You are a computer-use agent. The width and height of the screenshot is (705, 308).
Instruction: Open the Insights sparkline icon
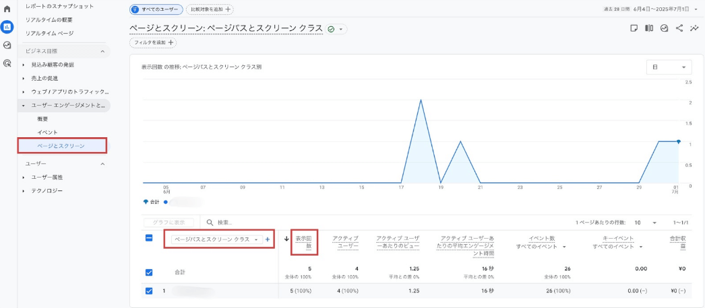point(694,28)
